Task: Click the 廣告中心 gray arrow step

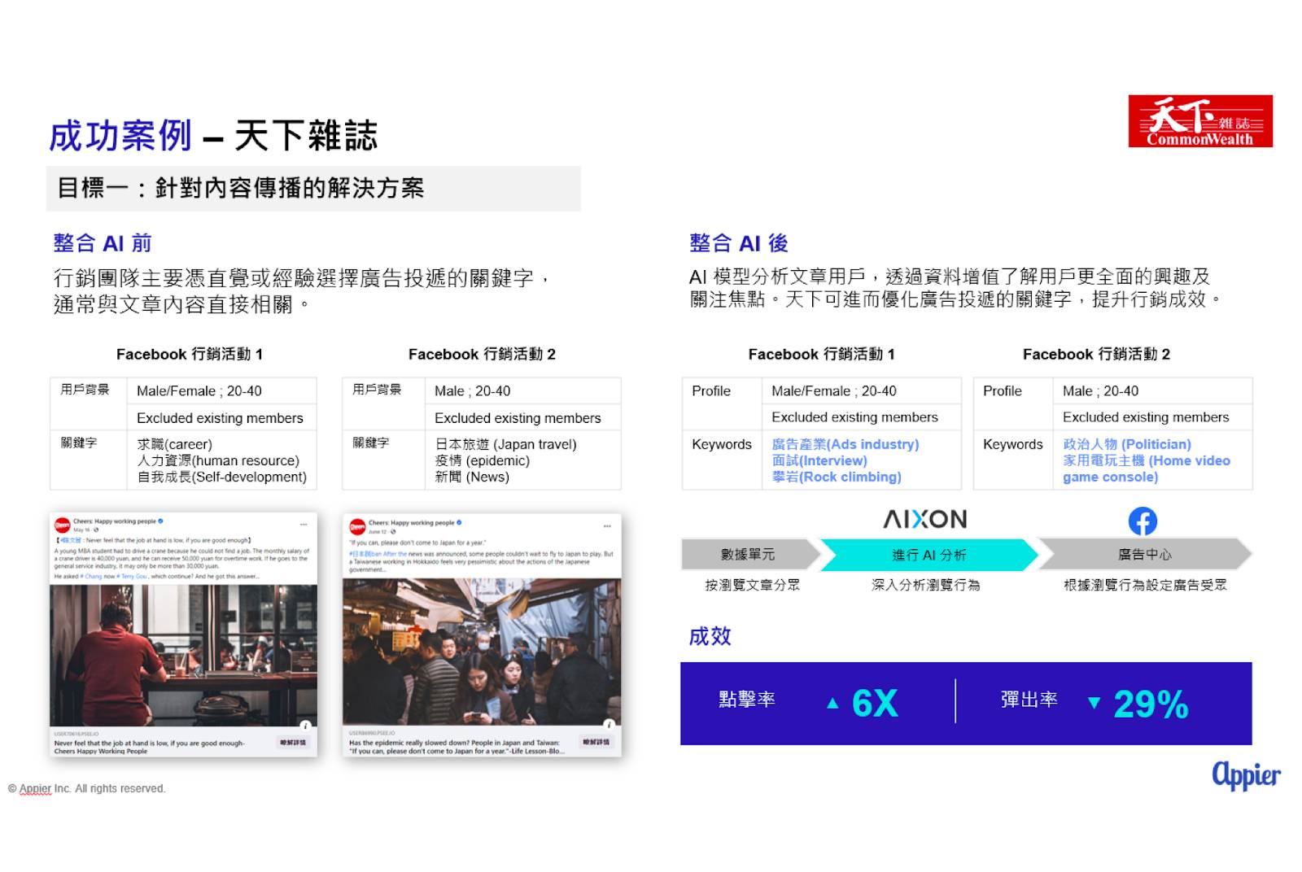Action: [1144, 554]
